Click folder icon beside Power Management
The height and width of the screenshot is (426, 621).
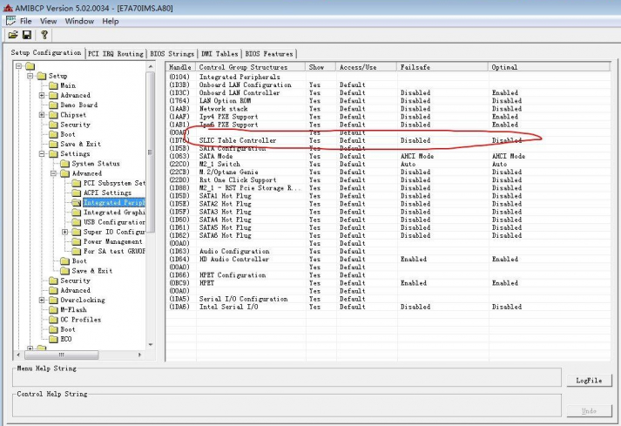coord(77,241)
